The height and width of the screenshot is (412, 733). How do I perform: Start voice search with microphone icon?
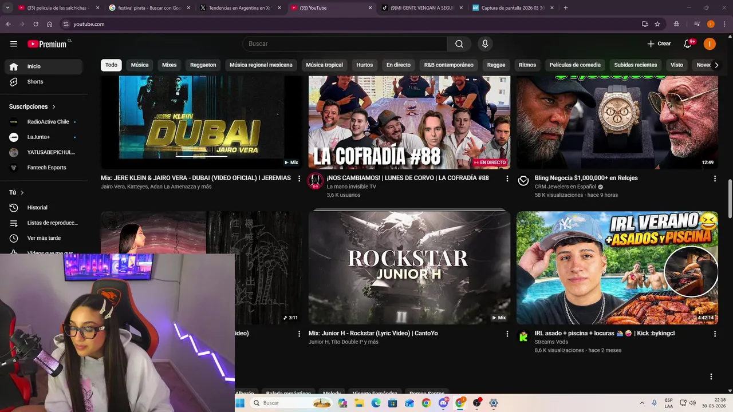(x=485, y=44)
